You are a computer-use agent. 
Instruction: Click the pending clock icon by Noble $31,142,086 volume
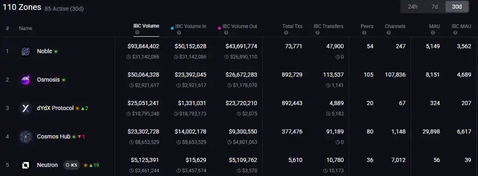pyautogui.click(x=129, y=57)
